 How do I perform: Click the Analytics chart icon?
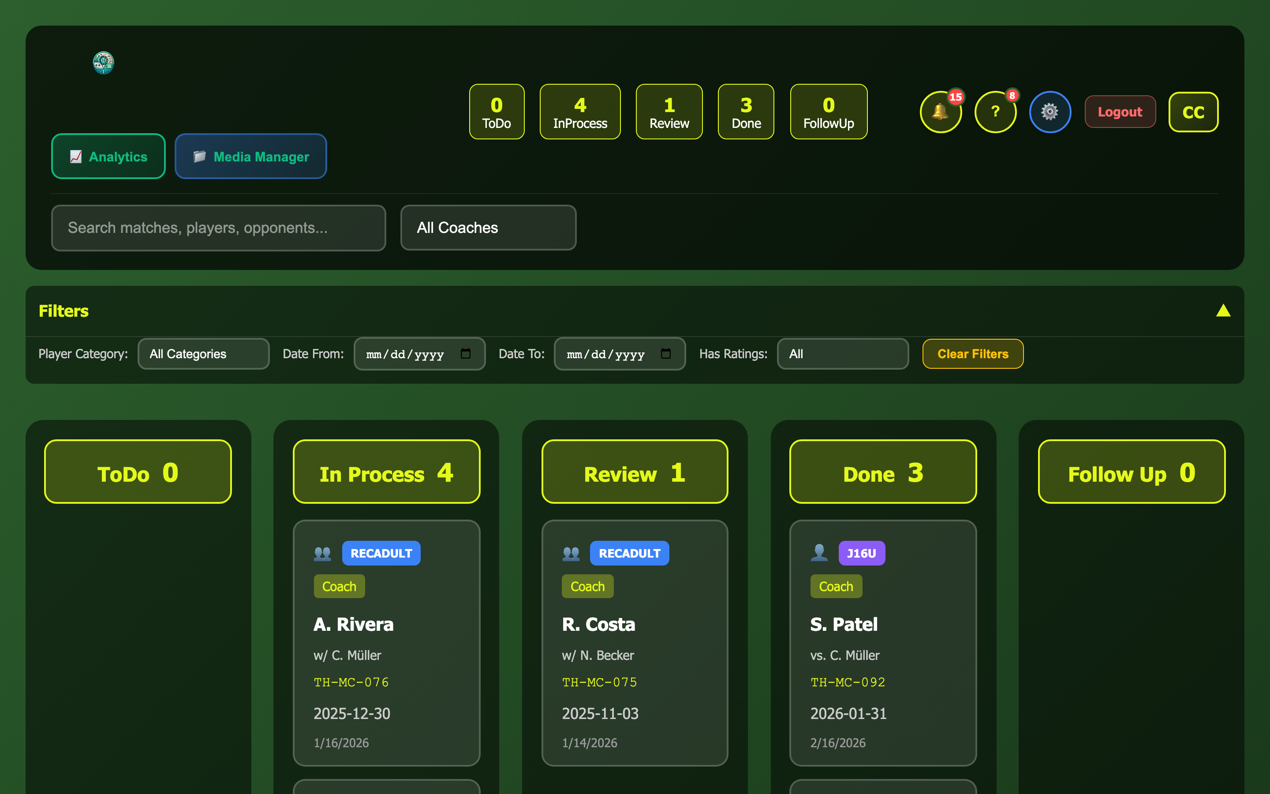pyautogui.click(x=75, y=156)
